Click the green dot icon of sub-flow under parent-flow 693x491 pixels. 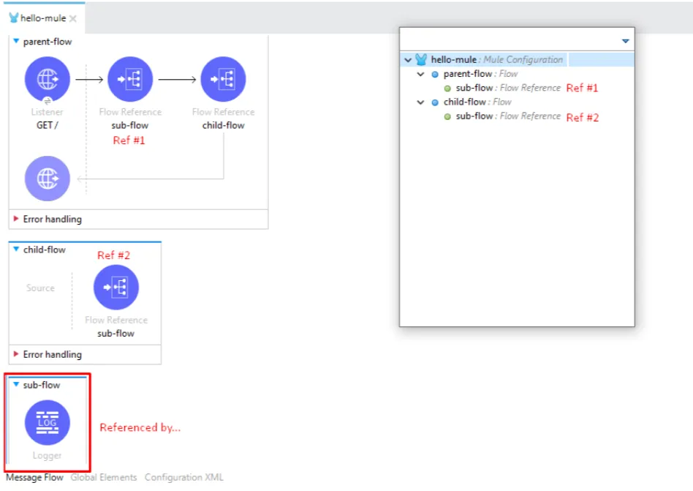(x=447, y=89)
